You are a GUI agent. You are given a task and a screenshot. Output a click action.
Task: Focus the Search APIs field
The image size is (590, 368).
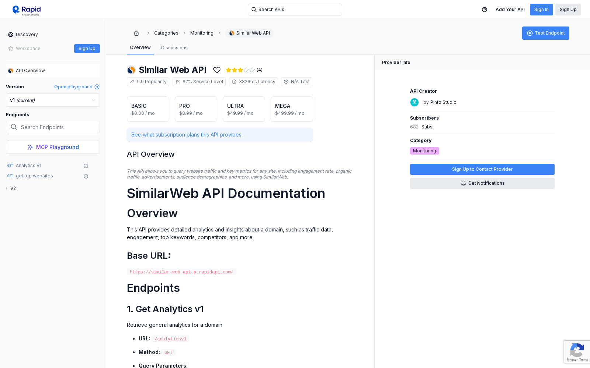[x=295, y=10]
